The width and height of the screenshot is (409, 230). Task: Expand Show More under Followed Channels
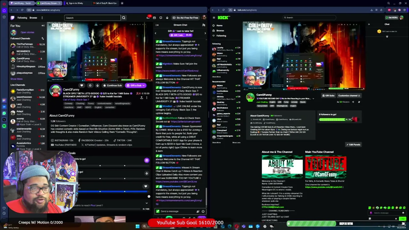17,79
